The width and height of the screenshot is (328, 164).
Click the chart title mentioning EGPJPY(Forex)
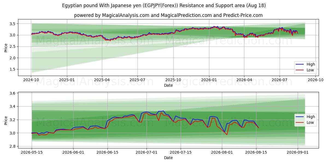click(x=164, y=5)
